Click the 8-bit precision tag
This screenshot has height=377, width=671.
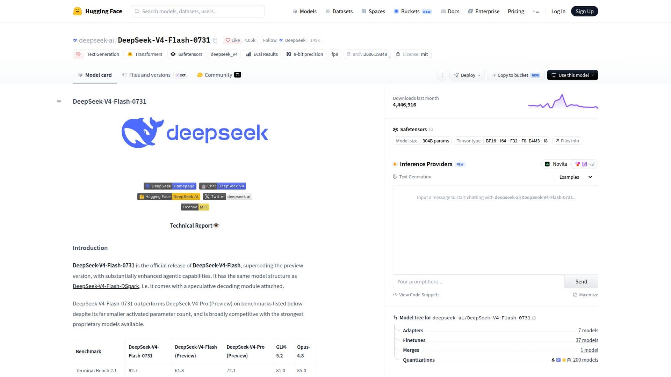point(305,54)
